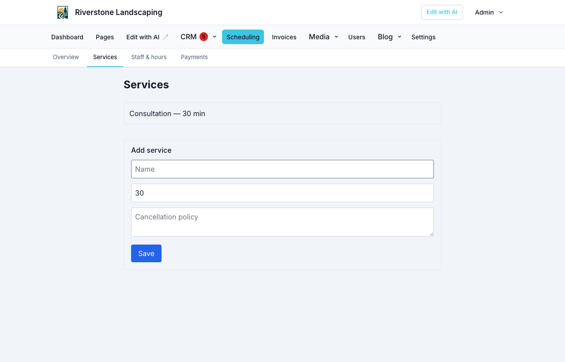This screenshot has height=362, width=565.
Task: Open the Invoices section
Action: (x=284, y=37)
